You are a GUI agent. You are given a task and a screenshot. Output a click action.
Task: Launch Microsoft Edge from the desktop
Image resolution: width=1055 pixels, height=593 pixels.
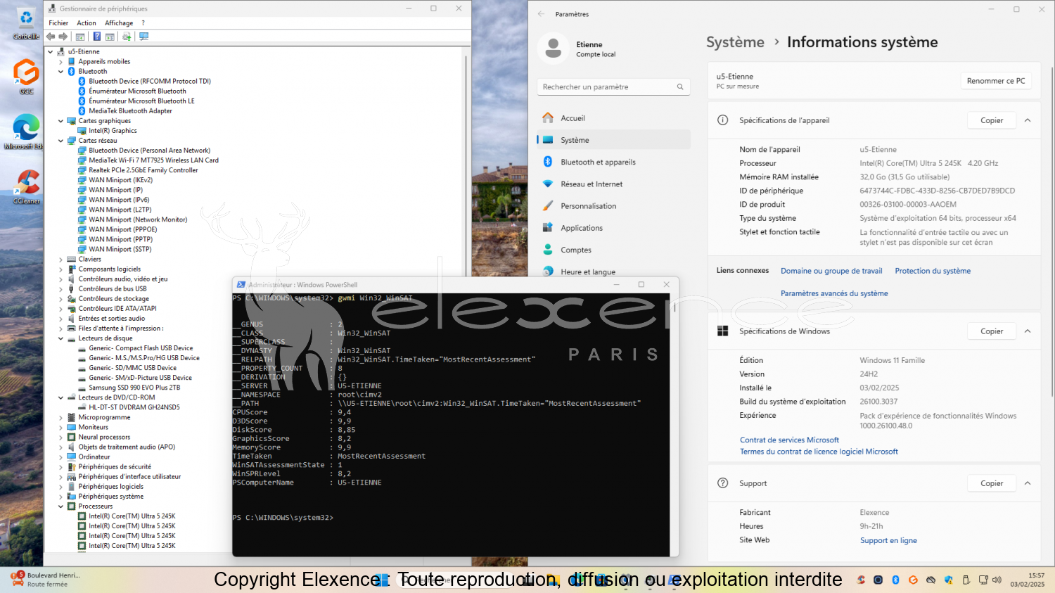tap(26, 132)
